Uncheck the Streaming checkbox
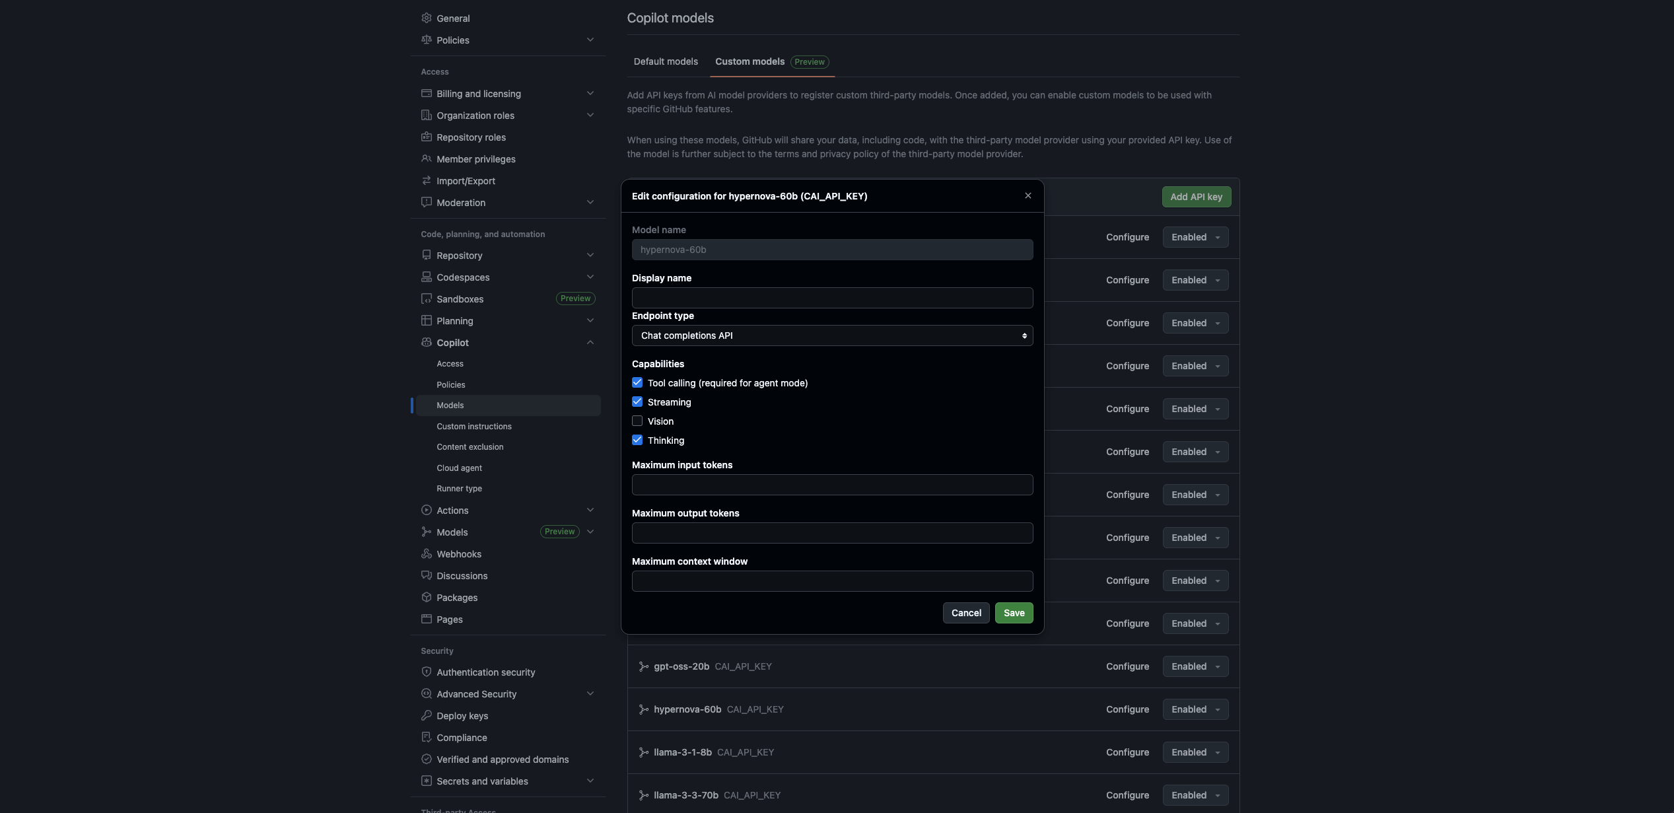Viewport: 1674px width, 813px height. tap(637, 402)
